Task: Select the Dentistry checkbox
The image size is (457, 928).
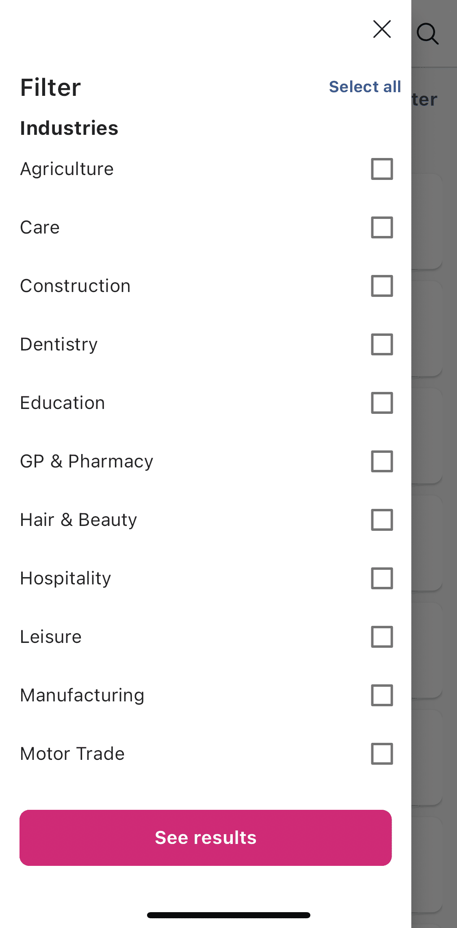Action: [382, 344]
